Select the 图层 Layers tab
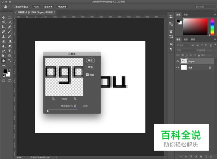The width and height of the screenshot is (217, 159). point(178,39)
